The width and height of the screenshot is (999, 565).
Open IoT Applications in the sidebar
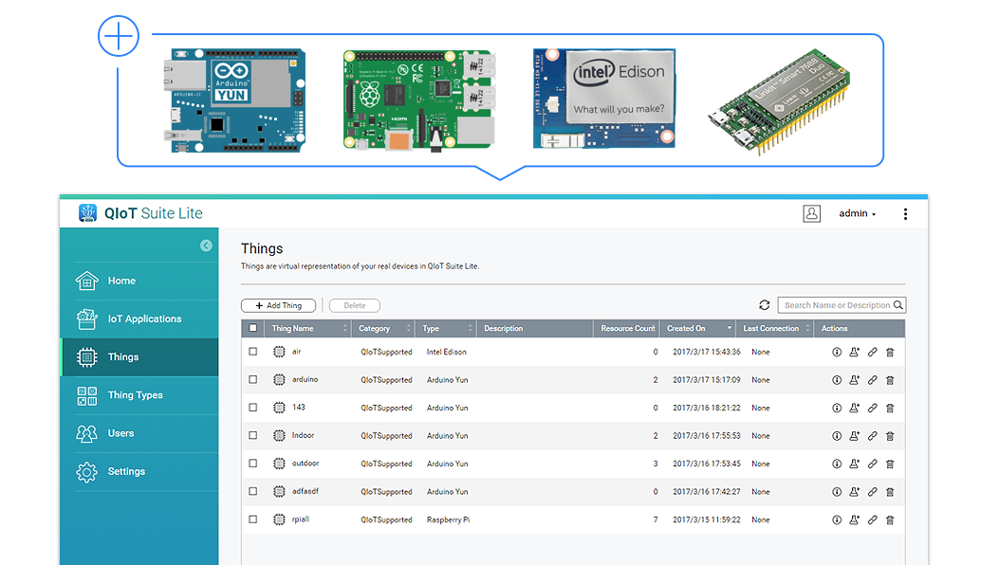click(140, 319)
